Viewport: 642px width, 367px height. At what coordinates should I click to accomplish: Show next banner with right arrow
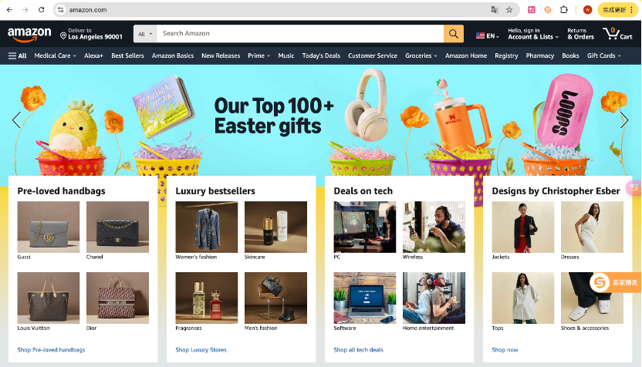coord(624,120)
